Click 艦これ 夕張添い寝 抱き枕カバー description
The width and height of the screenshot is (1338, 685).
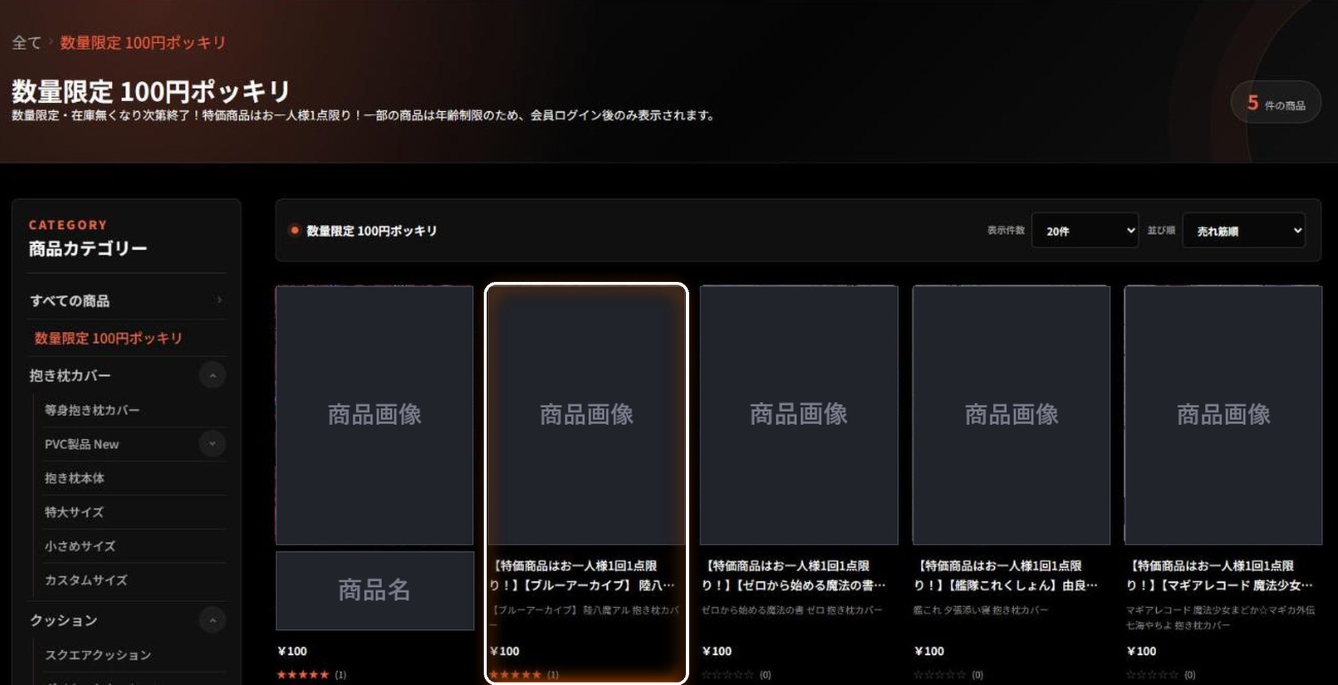[x=981, y=610]
